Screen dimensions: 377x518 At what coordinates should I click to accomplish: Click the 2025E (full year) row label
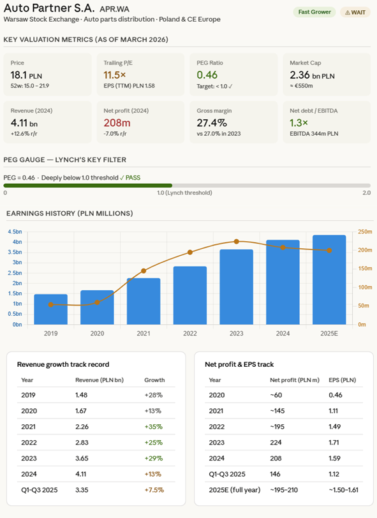point(235,490)
